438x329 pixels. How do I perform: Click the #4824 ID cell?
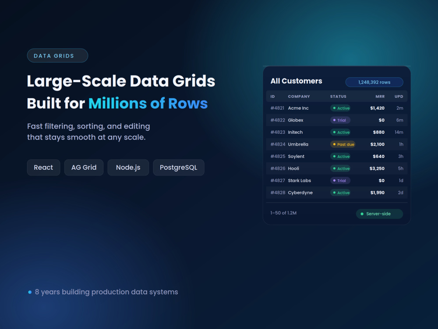coord(278,144)
